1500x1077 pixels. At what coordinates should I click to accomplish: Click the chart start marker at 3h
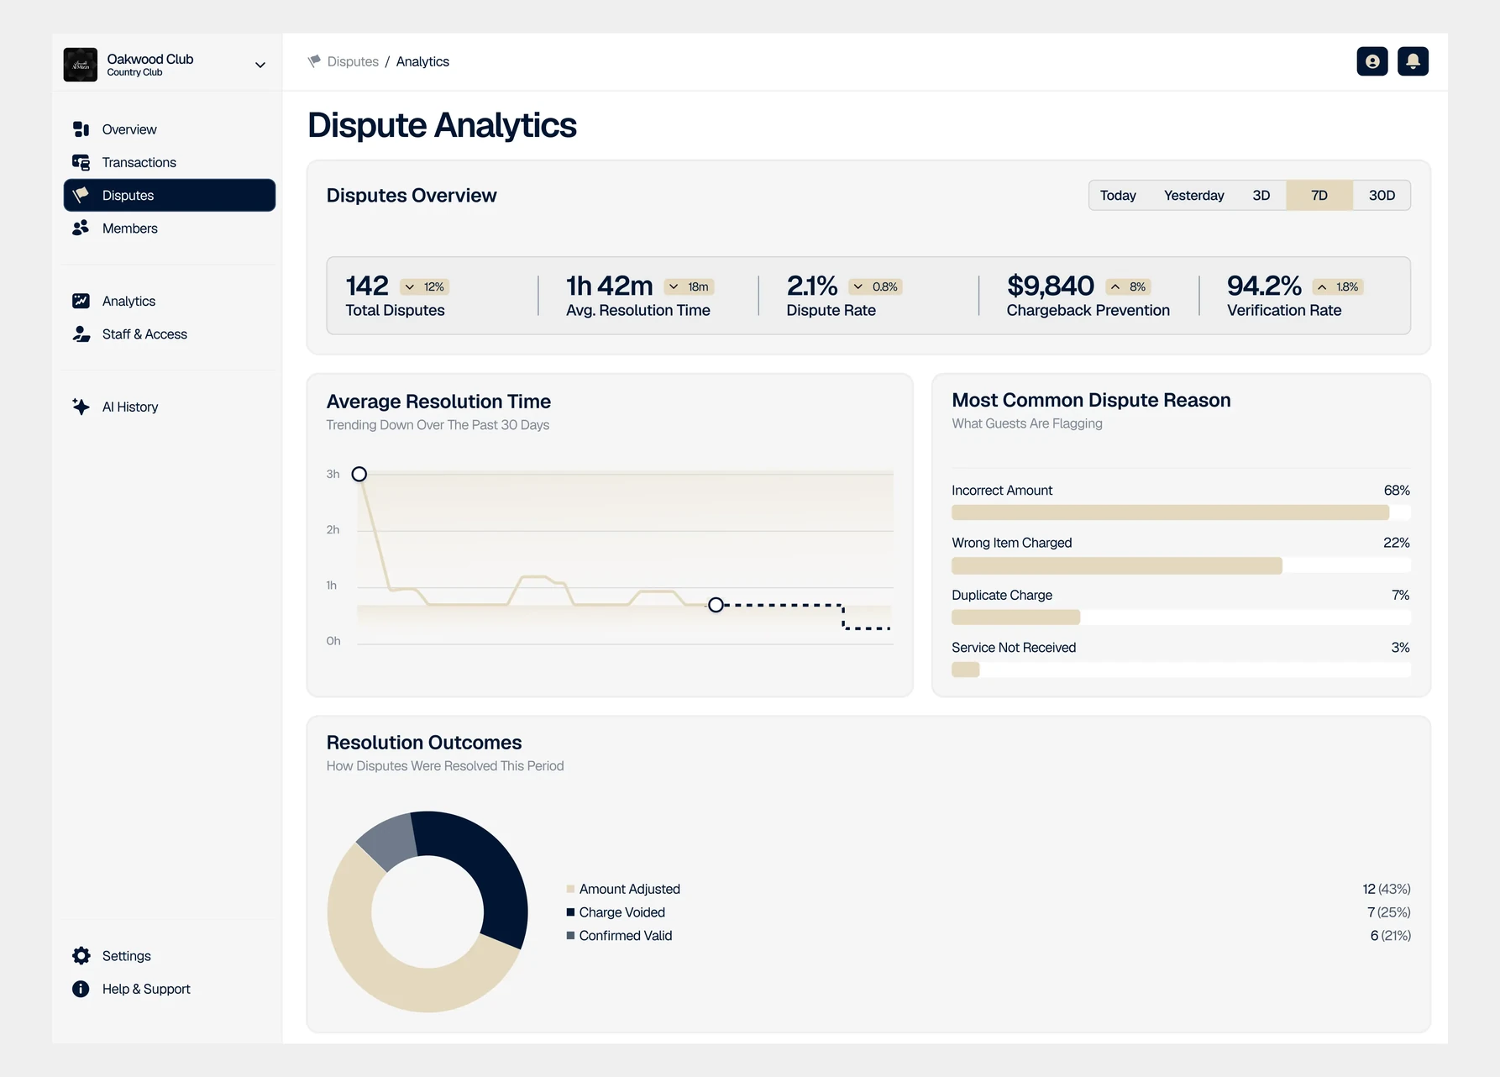(359, 474)
